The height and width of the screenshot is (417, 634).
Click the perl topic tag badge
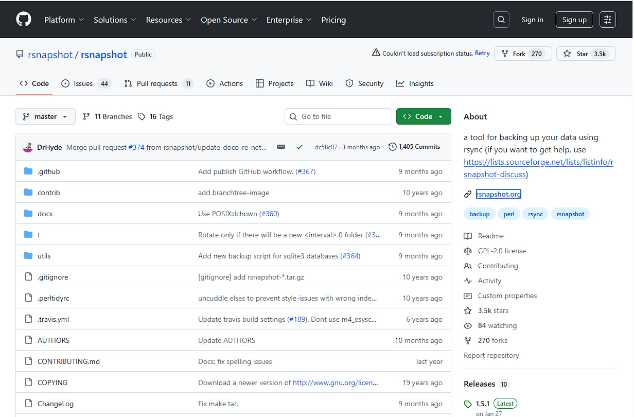pos(508,214)
